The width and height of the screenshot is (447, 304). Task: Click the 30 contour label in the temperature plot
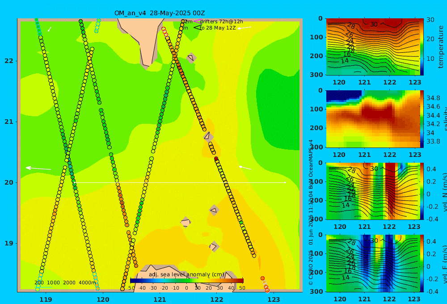tap(374, 25)
